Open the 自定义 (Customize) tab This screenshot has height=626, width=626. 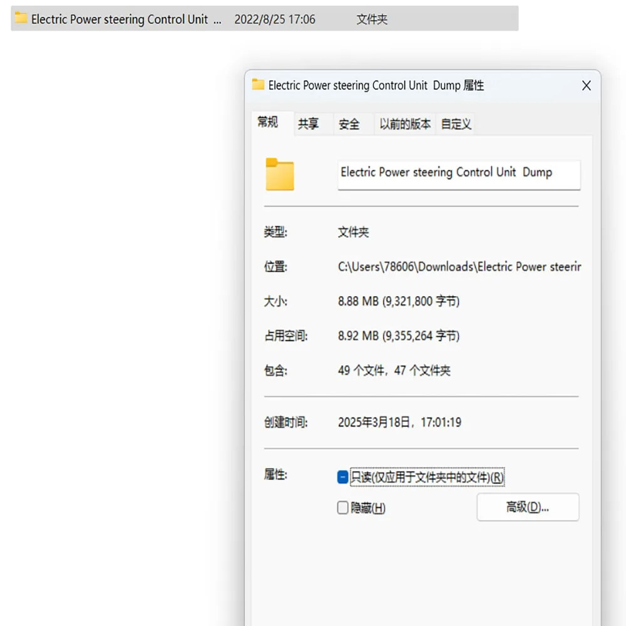(455, 123)
